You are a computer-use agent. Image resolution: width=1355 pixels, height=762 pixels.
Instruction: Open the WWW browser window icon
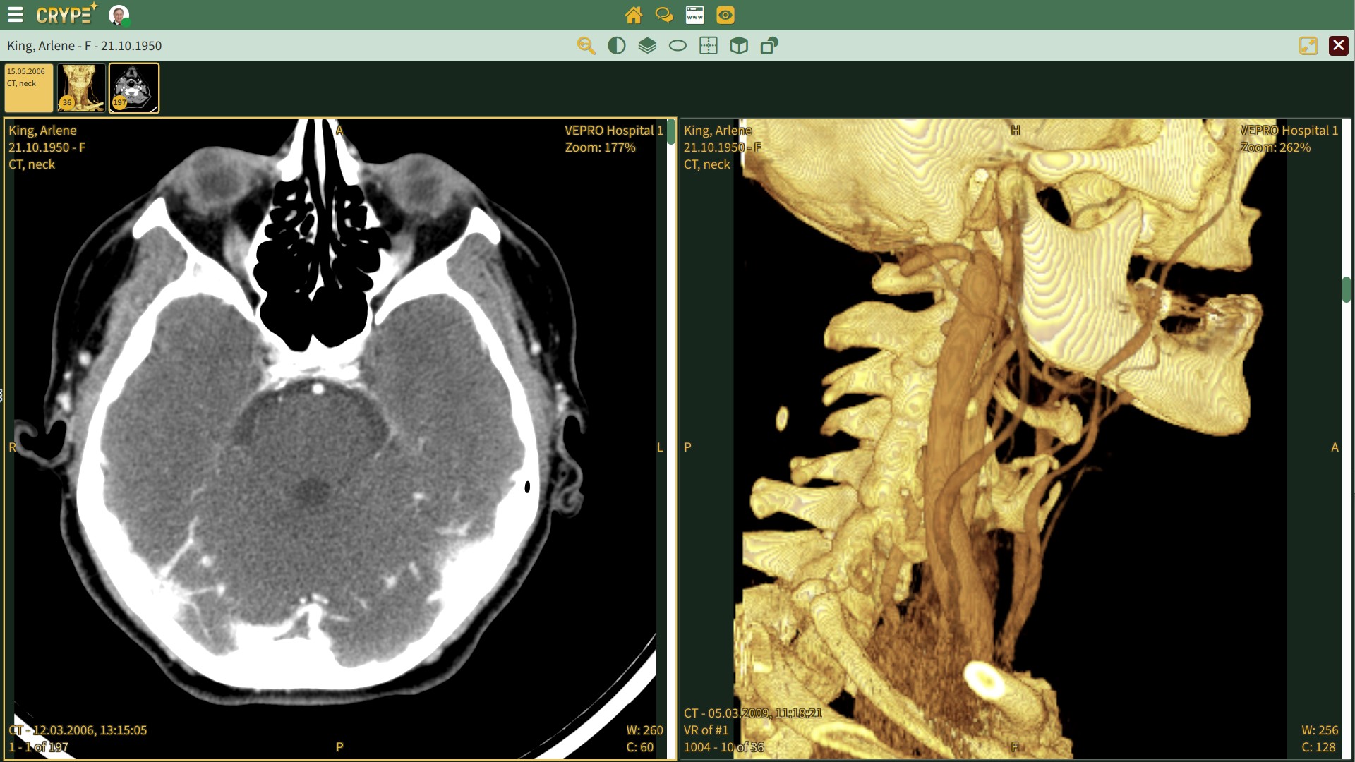[x=694, y=15]
